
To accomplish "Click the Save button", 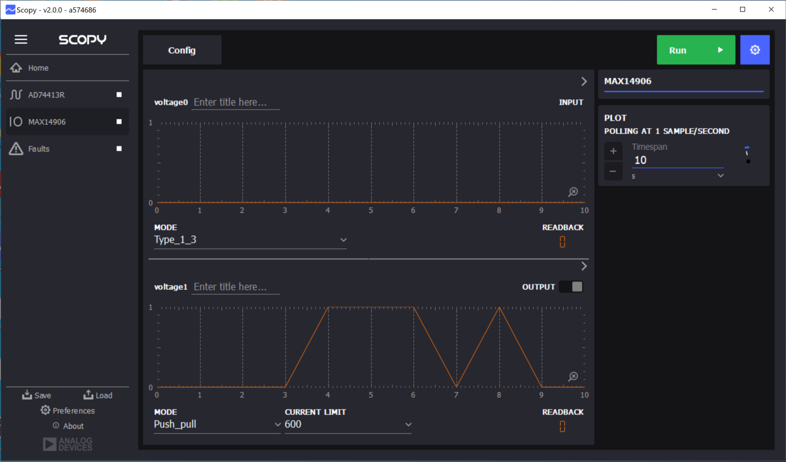I will coord(37,395).
